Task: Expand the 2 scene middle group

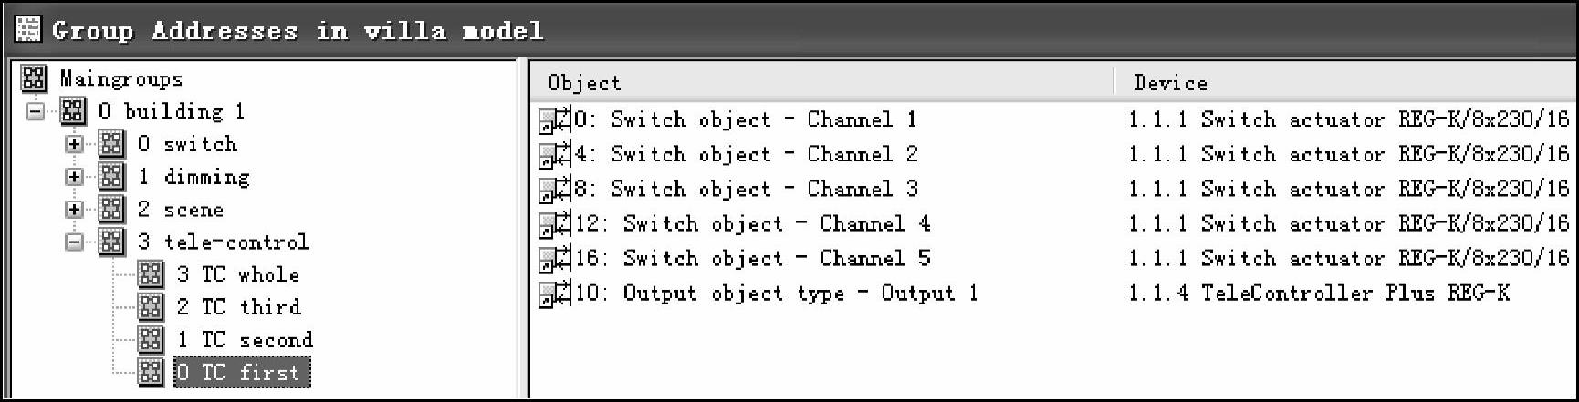Action: pyautogui.click(x=75, y=210)
